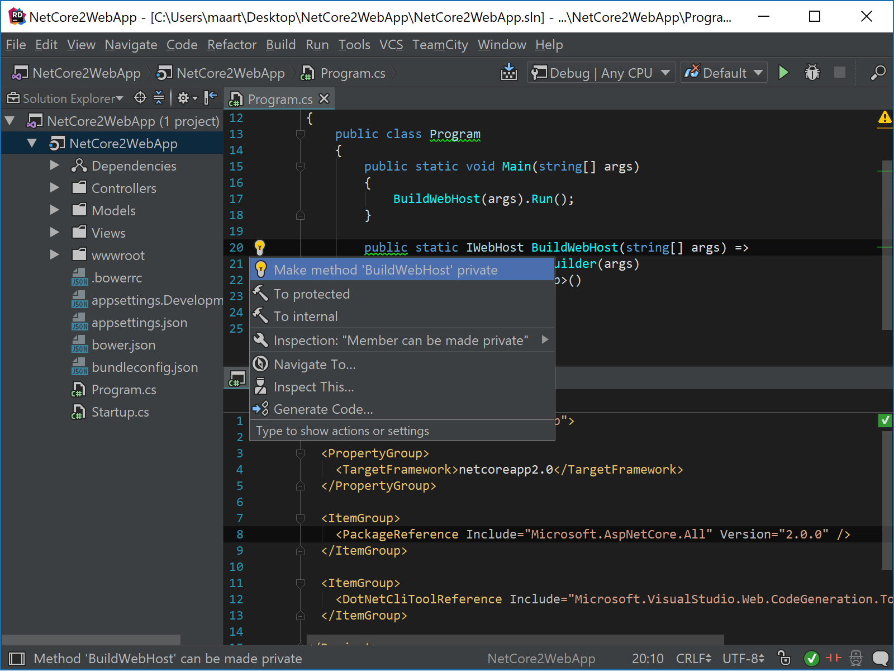Image resolution: width=894 pixels, height=671 pixels.
Task: Select Navigate To… action
Action: pos(402,364)
